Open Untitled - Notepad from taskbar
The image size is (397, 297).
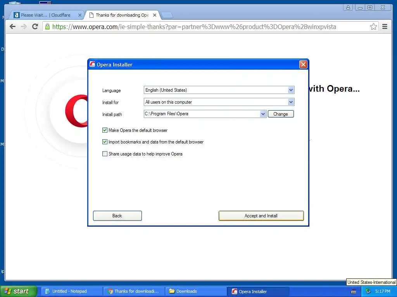72,291
